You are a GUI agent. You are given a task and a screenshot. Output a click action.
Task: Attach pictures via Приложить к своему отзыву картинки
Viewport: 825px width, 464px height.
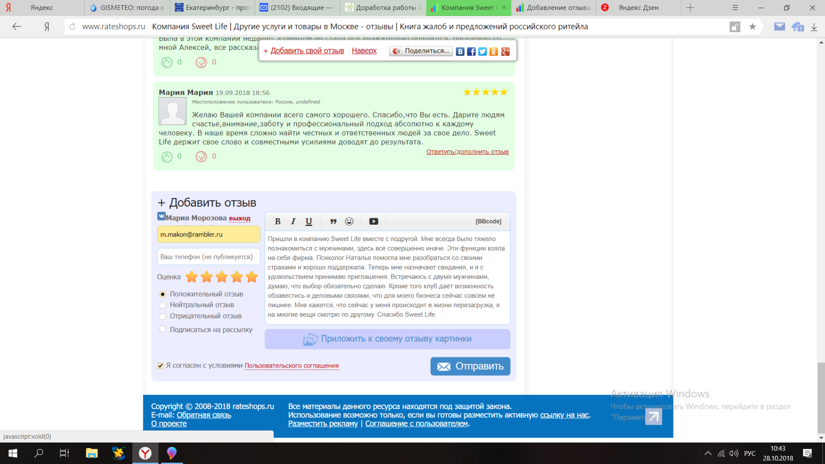[x=387, y=339]
